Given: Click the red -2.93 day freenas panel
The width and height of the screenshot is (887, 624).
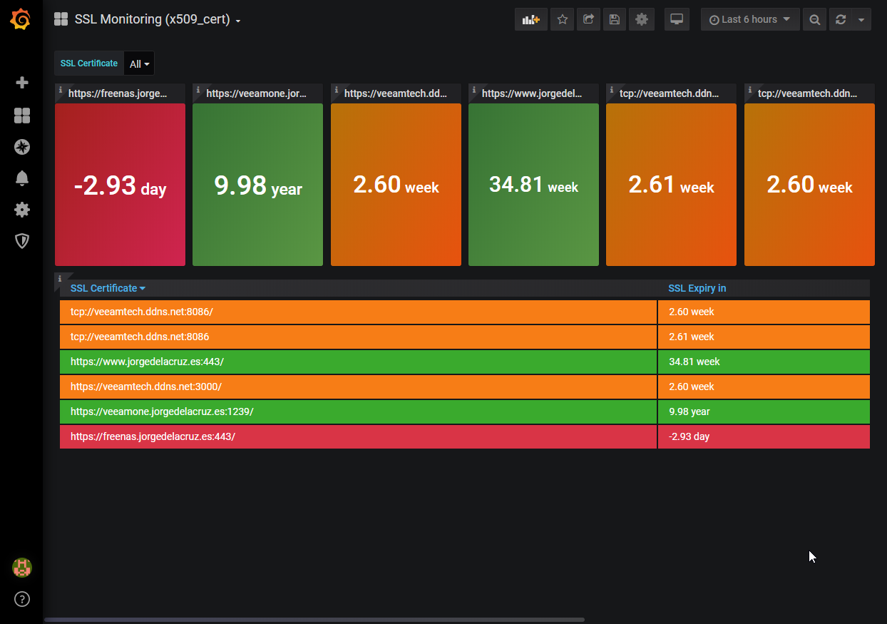Looking at the screenshot, I should click(120, 185).
